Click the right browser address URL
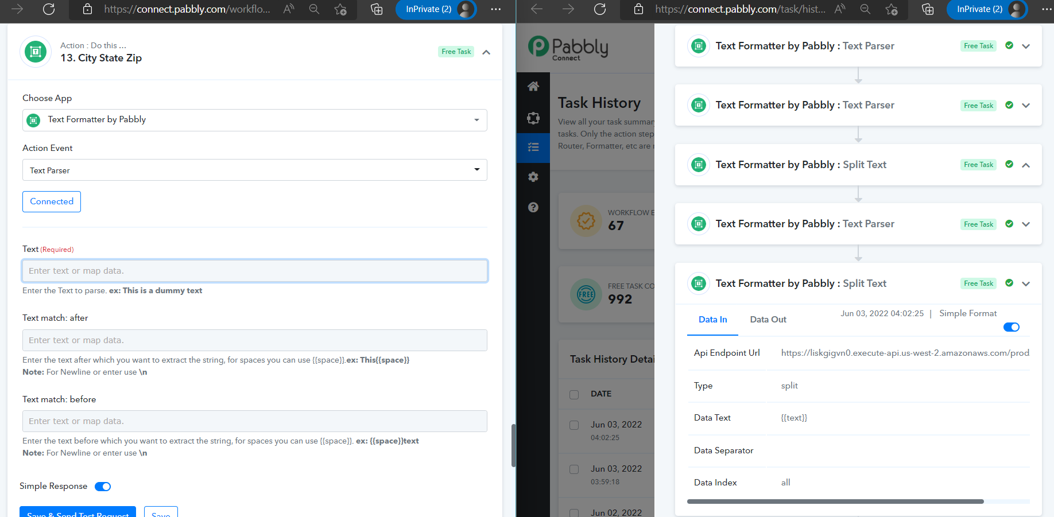The image size is (1054, 517). click(x=741, y=9)
